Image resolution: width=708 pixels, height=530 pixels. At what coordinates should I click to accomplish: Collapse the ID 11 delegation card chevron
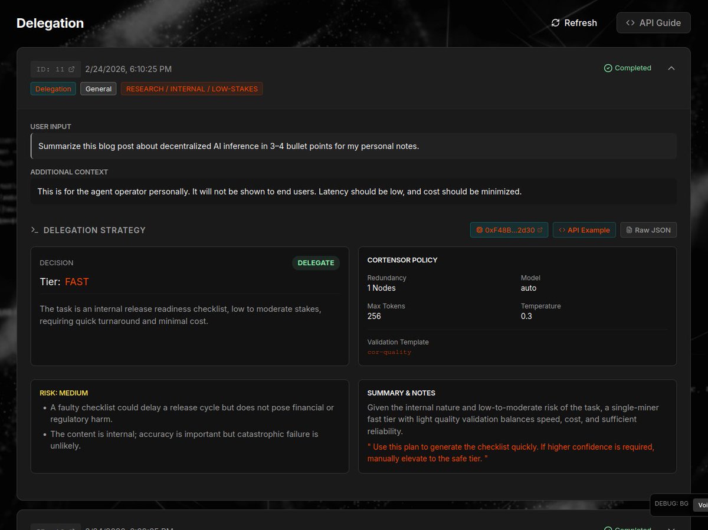[671, 68]
